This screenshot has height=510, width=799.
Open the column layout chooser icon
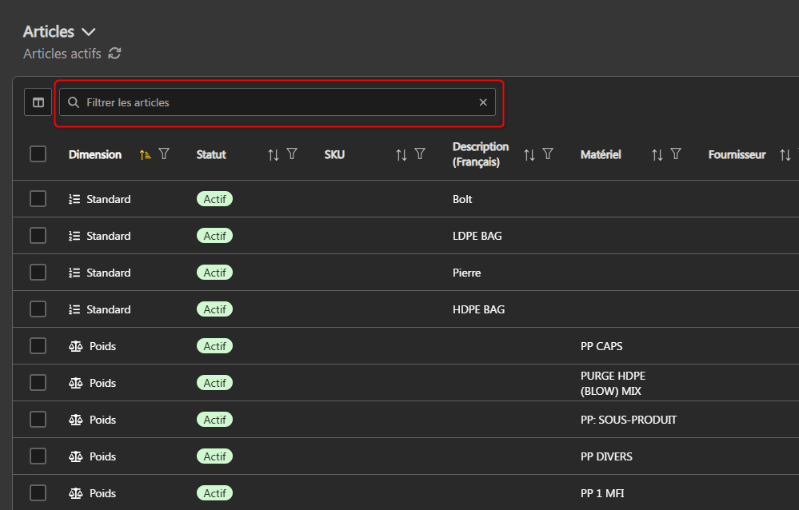(x=38, y=102)
